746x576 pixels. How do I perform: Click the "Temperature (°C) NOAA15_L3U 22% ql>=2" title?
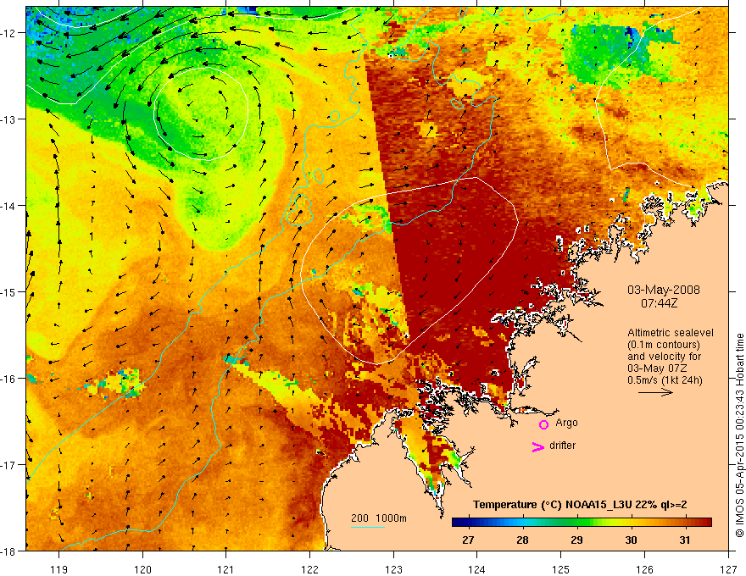click(580, 505)
